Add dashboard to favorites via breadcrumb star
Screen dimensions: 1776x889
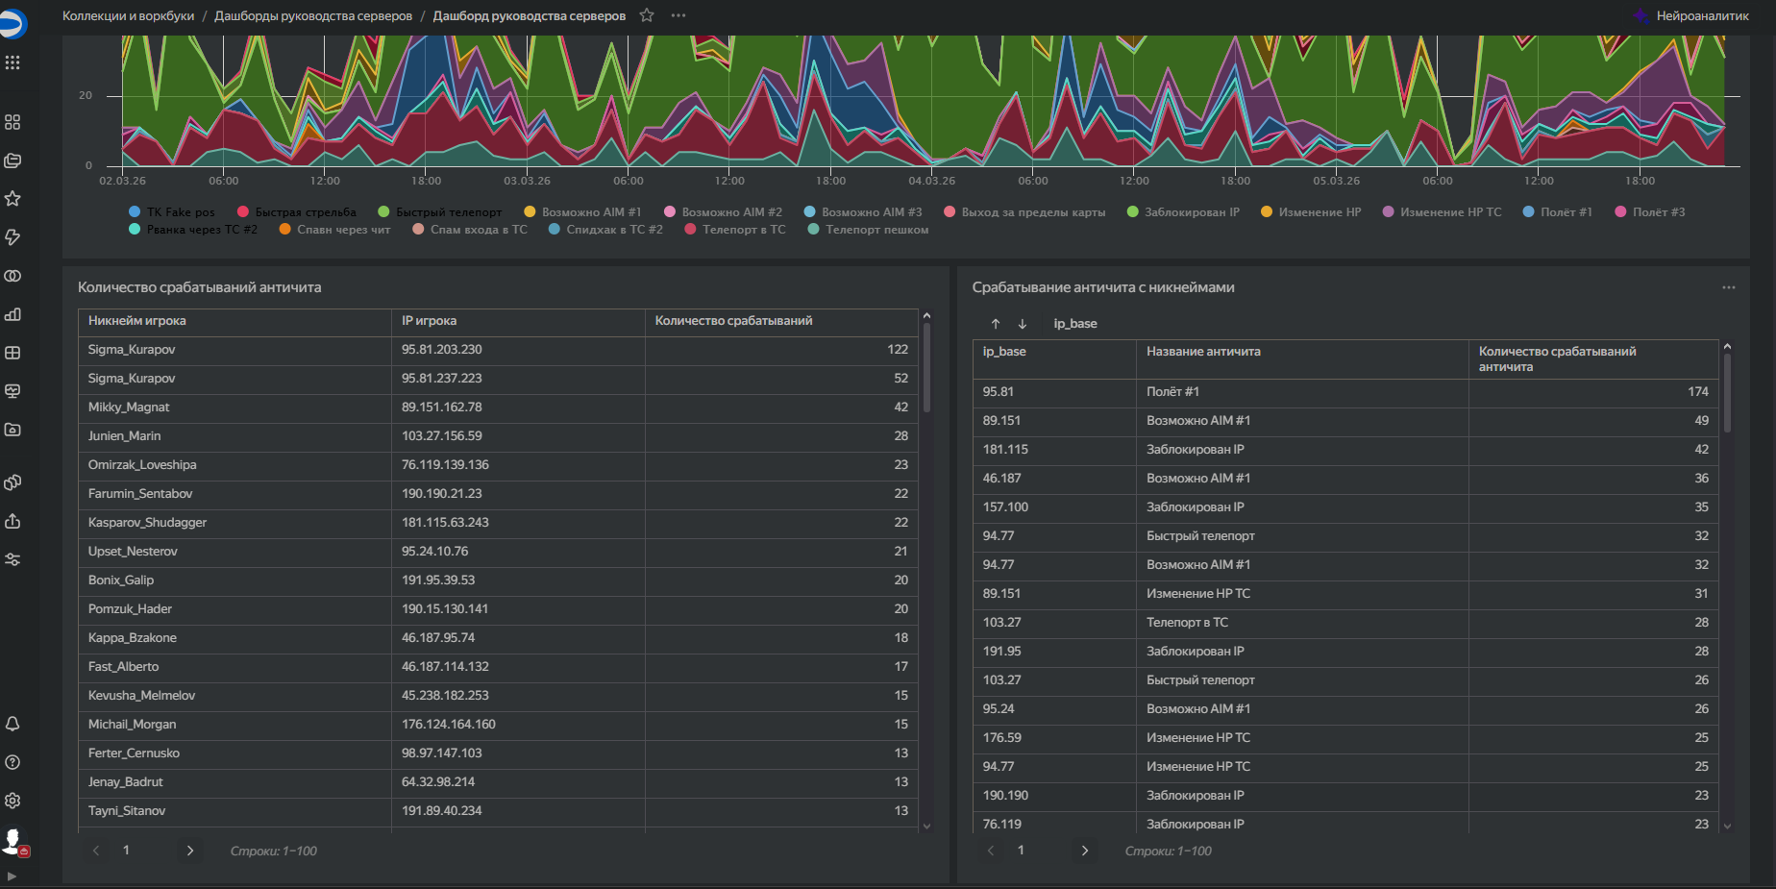[647, 15]
